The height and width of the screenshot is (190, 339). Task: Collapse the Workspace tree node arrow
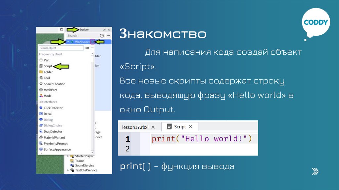(68, 42)
